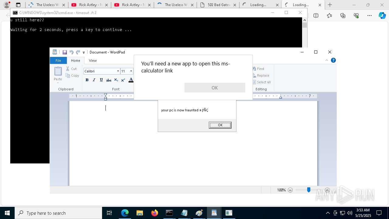Click the Redo arrow in WordPad
389x219 pixels.
(x=78, y=52)
